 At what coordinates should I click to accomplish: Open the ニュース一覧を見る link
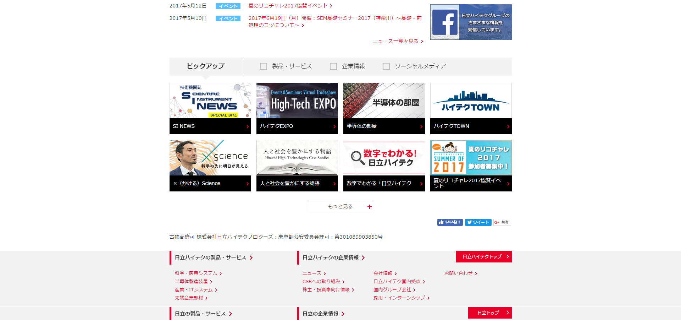pyautogui.click(x=395, y=41)
